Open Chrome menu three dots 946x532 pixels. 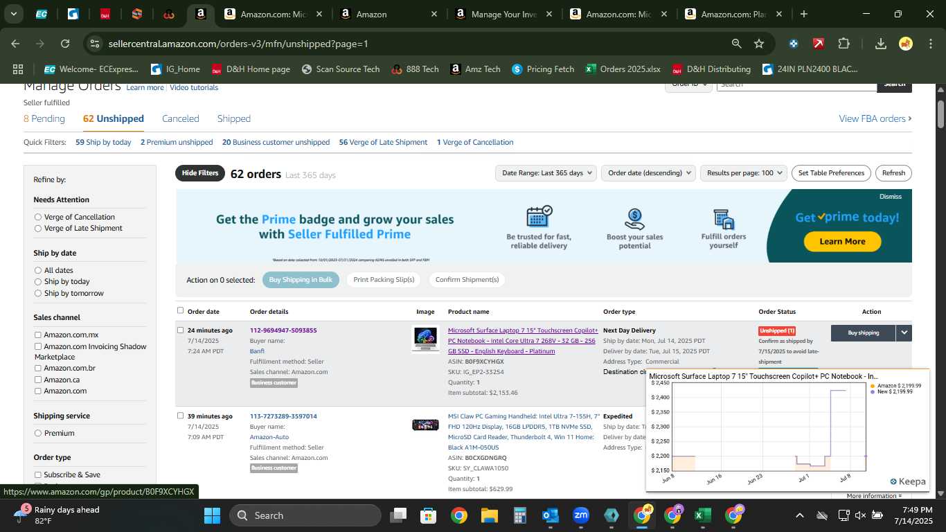pos(929,44)
